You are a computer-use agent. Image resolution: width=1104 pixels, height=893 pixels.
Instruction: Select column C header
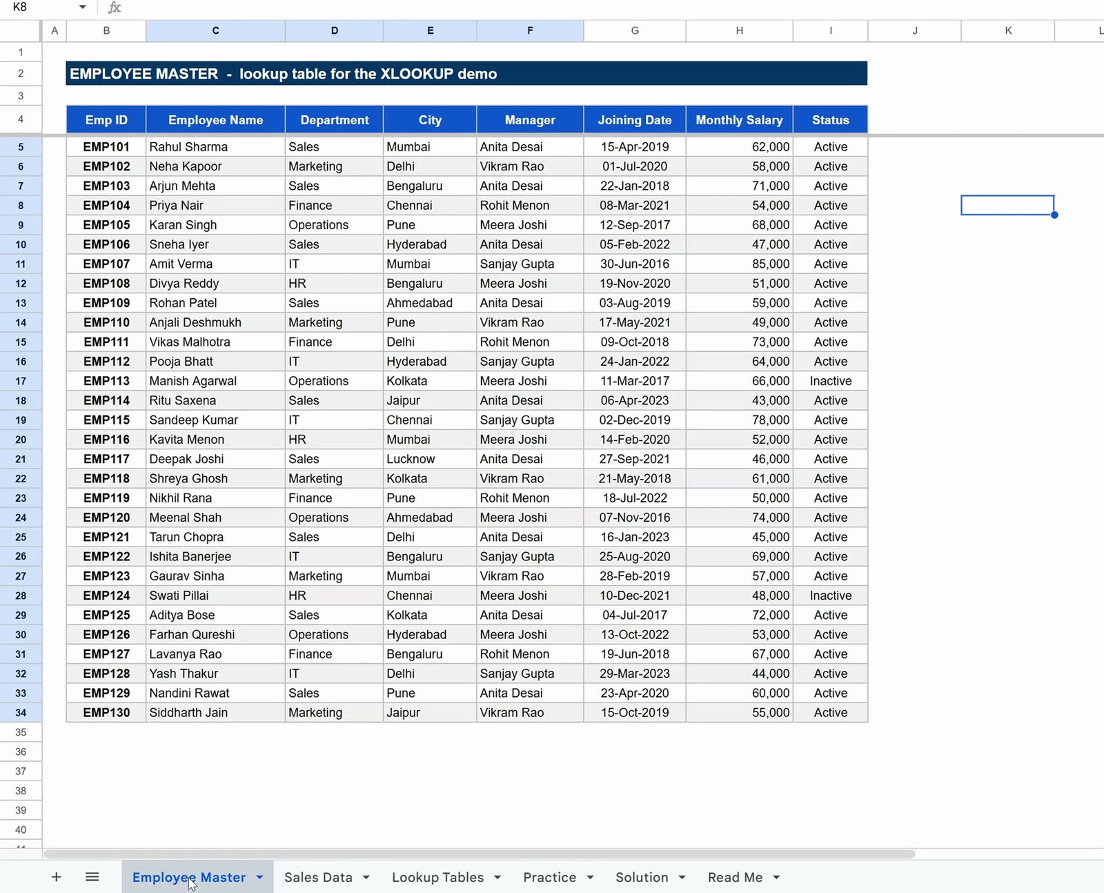click(x=215, y=30)
